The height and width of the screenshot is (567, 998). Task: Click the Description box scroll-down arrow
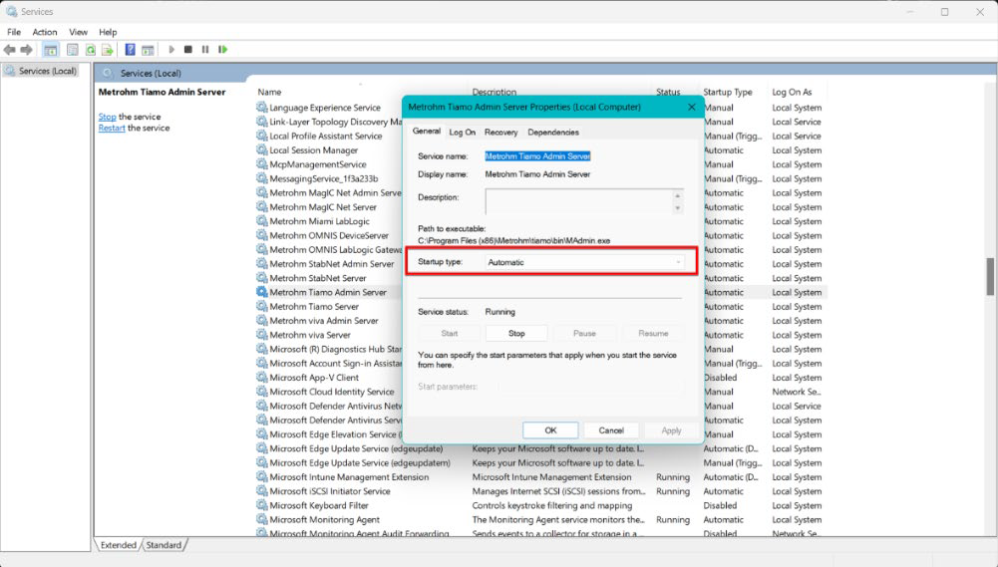click(678, 208)
